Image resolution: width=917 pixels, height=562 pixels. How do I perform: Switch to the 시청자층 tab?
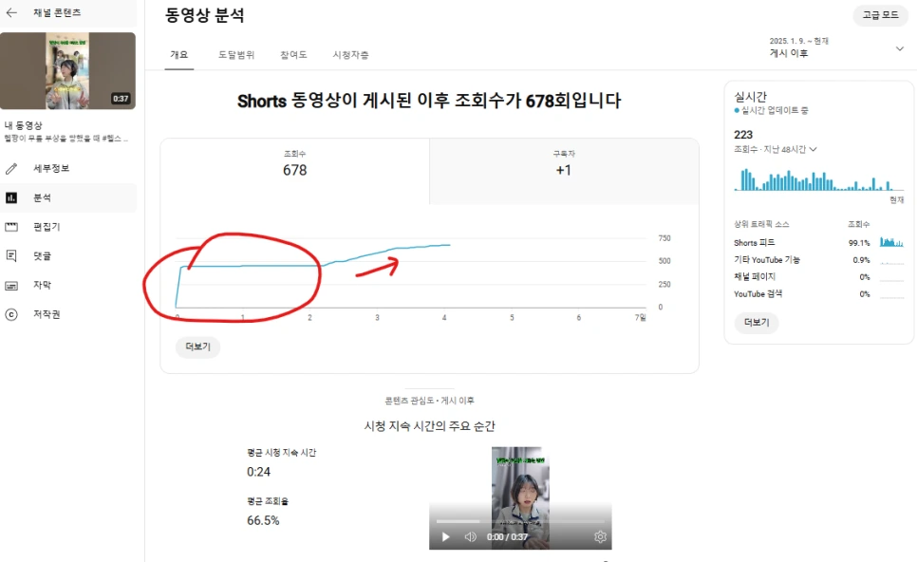click(x=350, y=54)
